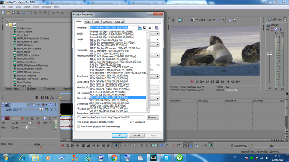Click Go to End in the preview transport
The height and width of the screenshot is (162, 289).
tap(228, 82)
